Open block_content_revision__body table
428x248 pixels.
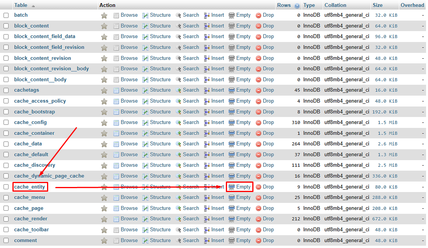pos(51,69)
